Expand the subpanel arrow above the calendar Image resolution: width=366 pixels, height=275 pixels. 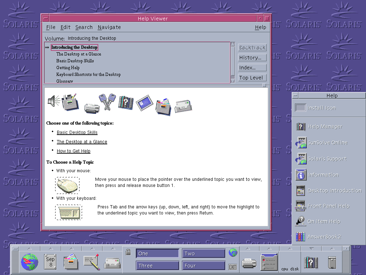tap(51, 249)
